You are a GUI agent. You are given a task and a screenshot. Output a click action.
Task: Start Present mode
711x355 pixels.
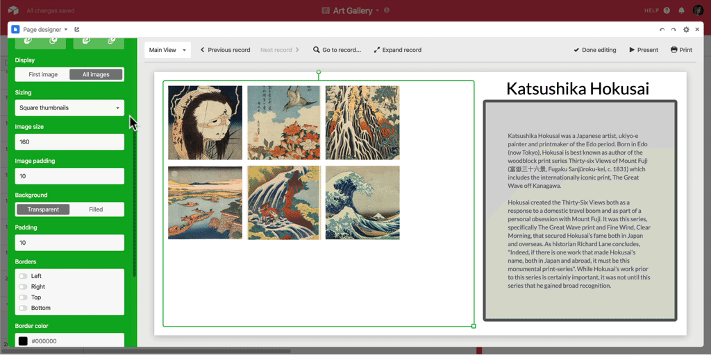pos(644,50)
